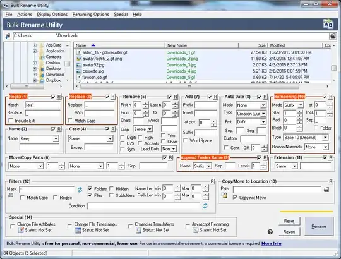341x259 pixels.
Task: Click the R reset button of Replace (3)
Action: click(113, 97)
